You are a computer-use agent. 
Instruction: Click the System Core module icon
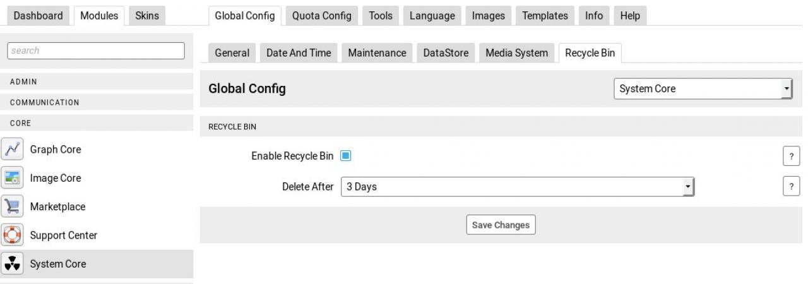(12, 264)
